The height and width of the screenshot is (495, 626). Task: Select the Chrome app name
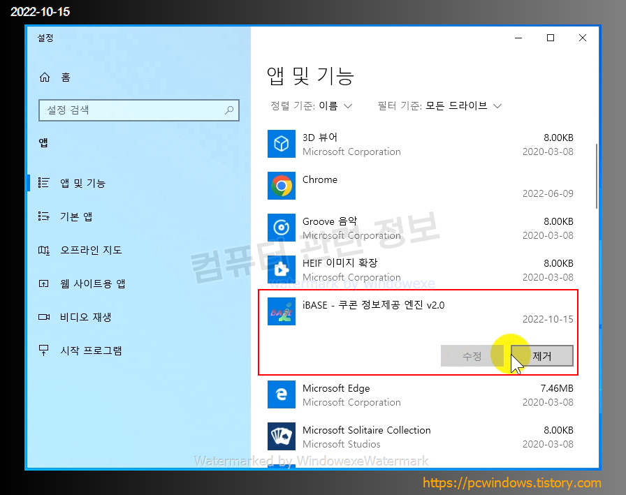coord(320,179)
